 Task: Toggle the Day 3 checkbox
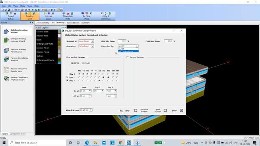click(67, 80)
